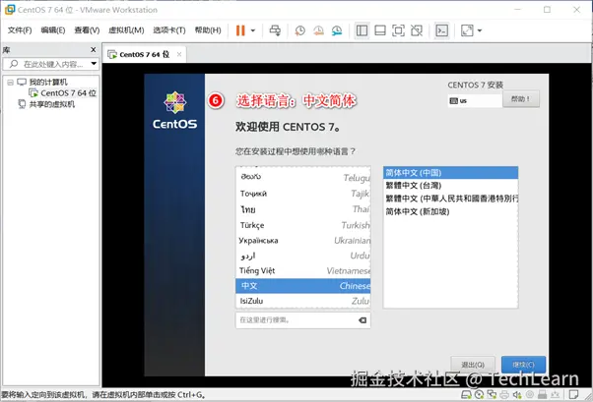Open the 帮助(H) menu
This screenshot has width=593, height=402.
[208, 30]
